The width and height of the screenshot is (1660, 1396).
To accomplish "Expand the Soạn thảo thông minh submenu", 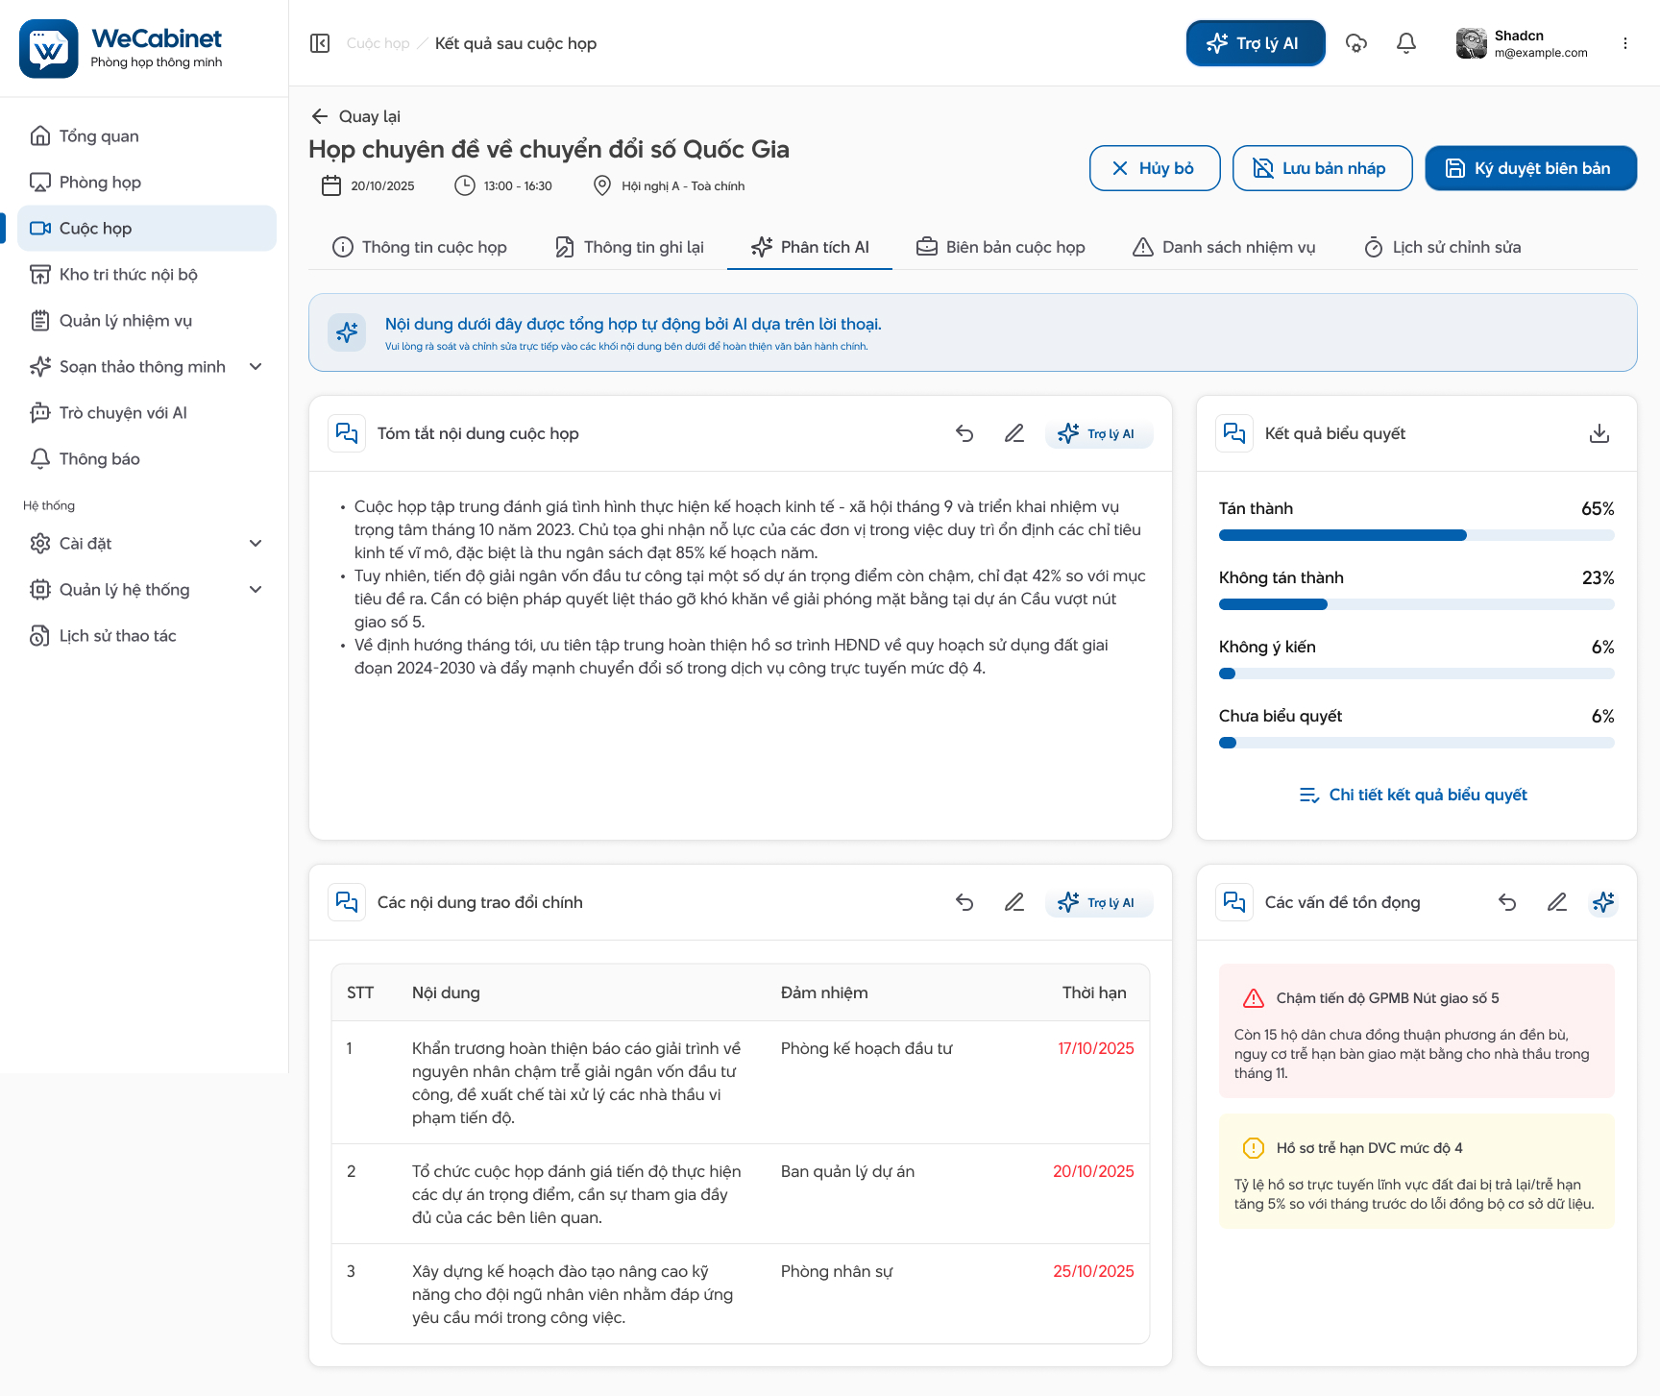I will [256, 366].
